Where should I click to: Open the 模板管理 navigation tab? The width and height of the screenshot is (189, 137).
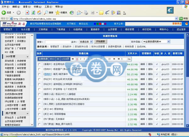pyautogui.click(x=129, y=29)
